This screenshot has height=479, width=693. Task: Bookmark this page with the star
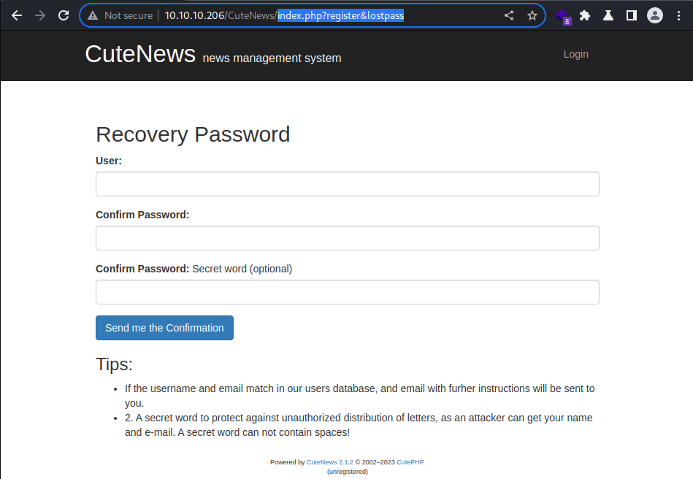point(532,15)
